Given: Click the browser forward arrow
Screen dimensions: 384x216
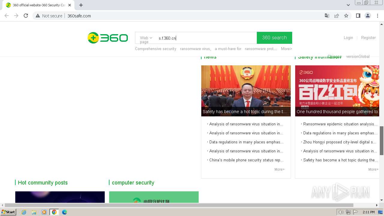Looking at the screenshot, I should pyautogui.click(x=16, y=16).
